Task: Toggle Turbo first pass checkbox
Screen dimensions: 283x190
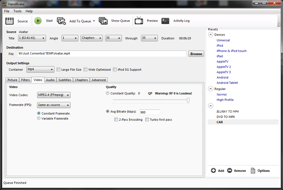Action: (147, 120)
